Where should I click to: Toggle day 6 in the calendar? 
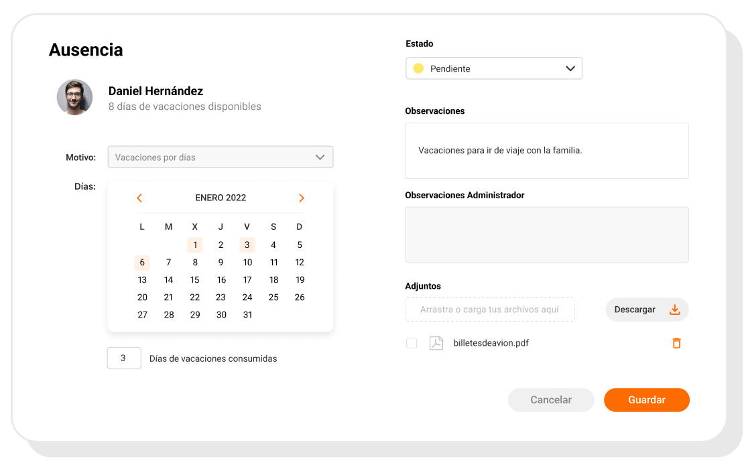[x=142, y=263]
